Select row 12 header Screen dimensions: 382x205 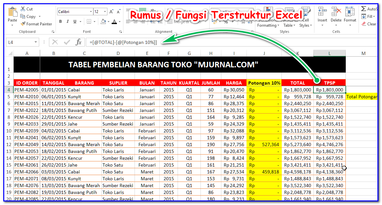9,144
